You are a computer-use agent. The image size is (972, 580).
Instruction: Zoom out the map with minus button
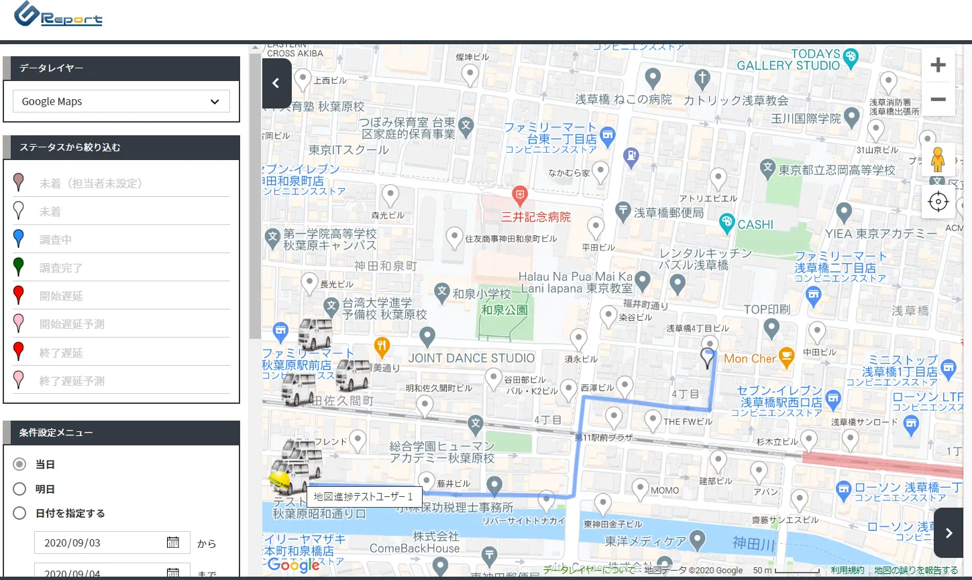click(938, 100)
